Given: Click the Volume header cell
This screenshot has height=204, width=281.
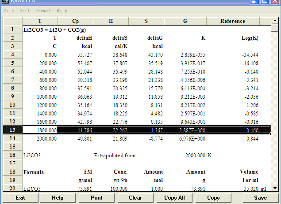Looking at the screenshot, I should (249, 172).
